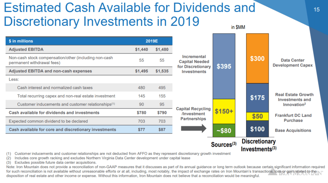The image size is (328, 183).
Task: Select the yellow $150+ Capital Recycling segment
Action: click(224, 111)
